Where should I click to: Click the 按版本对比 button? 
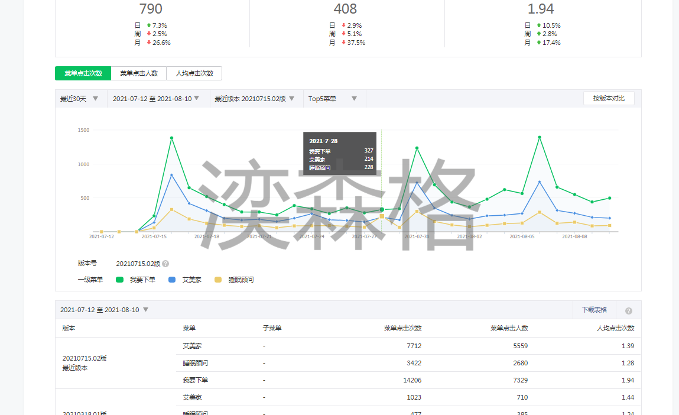point(609,98)
